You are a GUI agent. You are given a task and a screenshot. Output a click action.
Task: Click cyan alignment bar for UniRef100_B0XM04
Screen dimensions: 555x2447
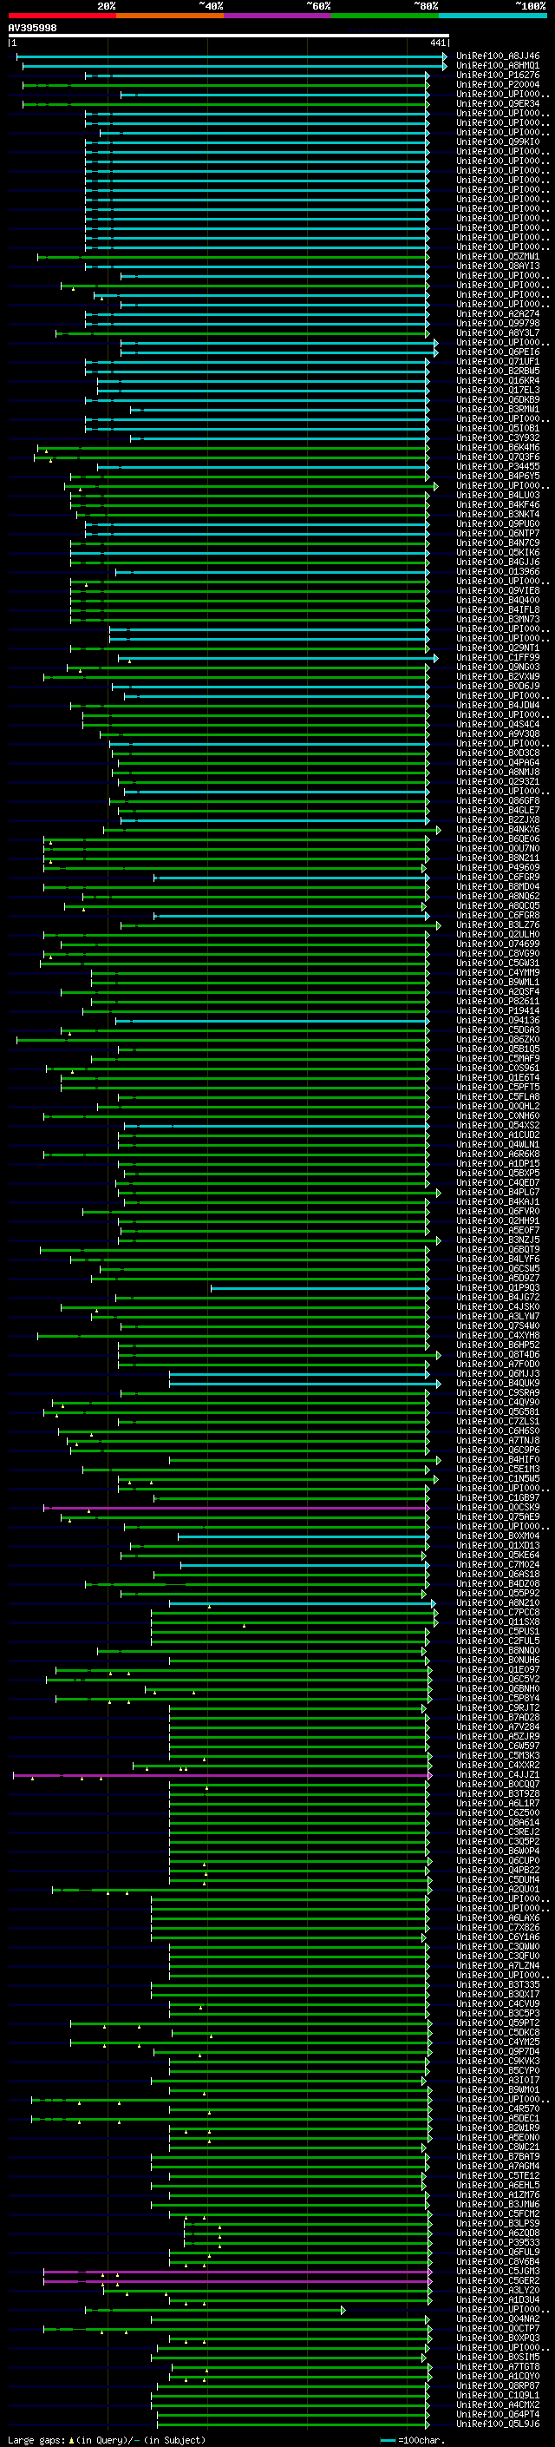pyautogui.click(x=304, y=1536)
